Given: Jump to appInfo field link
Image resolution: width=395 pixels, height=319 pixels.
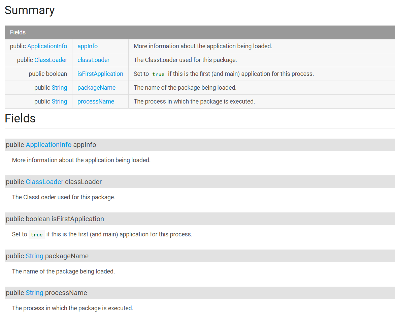Looking at the screenshot, I should pyautogui.click(x=88, y=46).
